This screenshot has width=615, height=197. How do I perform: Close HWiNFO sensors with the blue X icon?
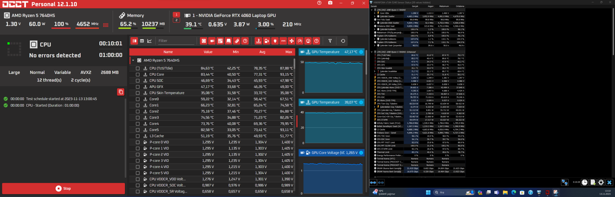610,182
